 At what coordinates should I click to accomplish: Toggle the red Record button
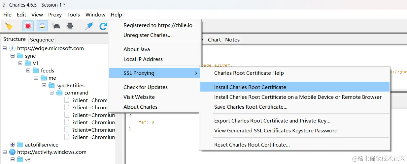pos(28,26)
